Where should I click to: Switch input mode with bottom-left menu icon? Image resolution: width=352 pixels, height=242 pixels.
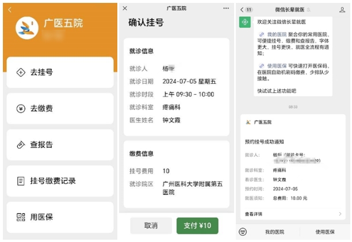(243, 232)
